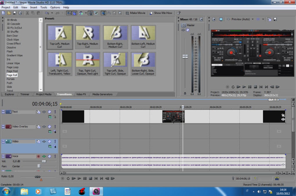
Task: Open the Insert menu
Action: tap(34, 7)
